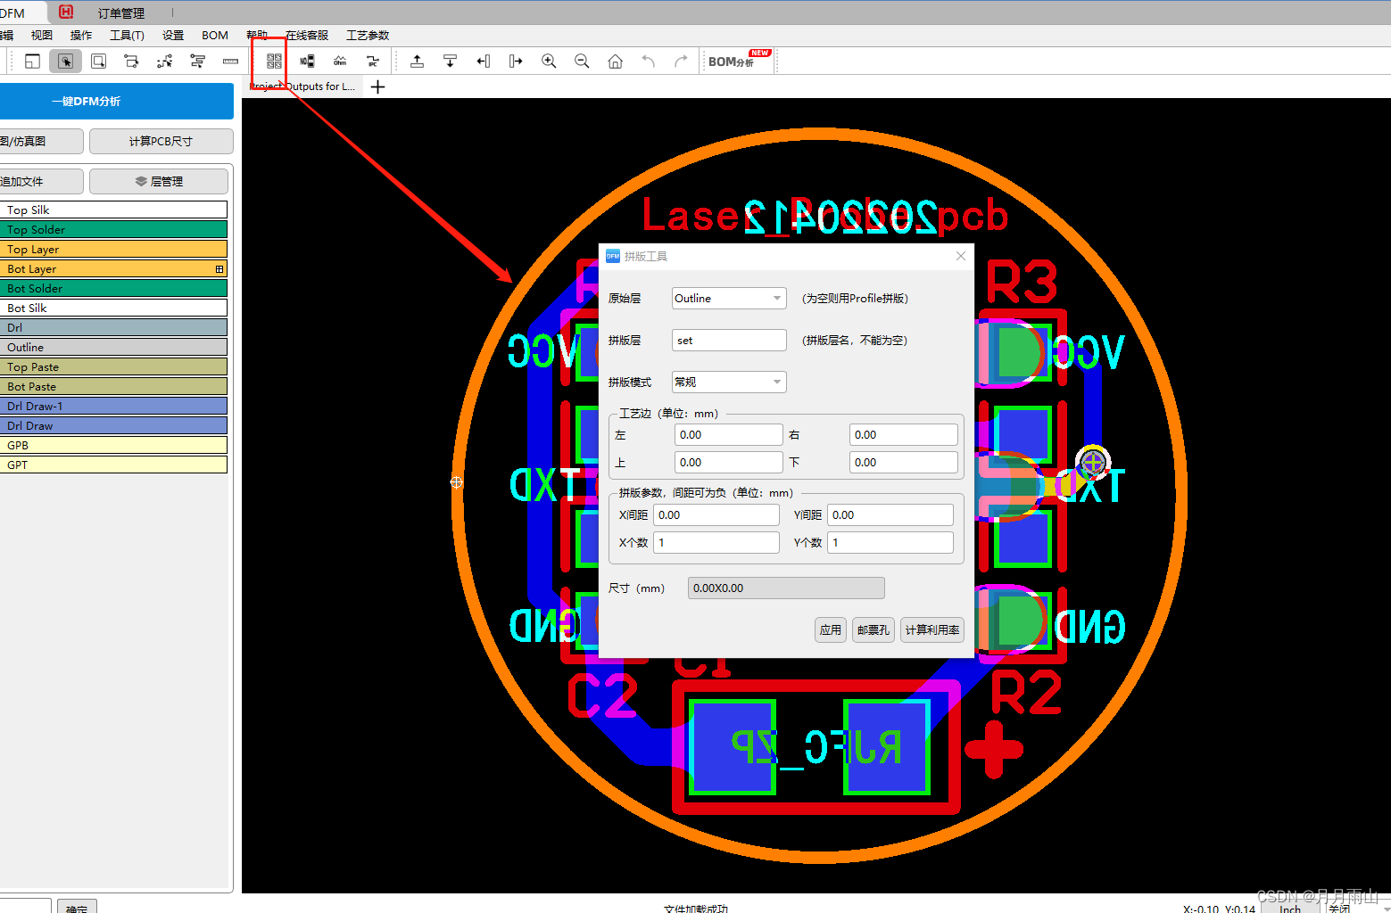Click the 应用 button in the dialog
Screen dimensions: 1391x913
(830, 629)
